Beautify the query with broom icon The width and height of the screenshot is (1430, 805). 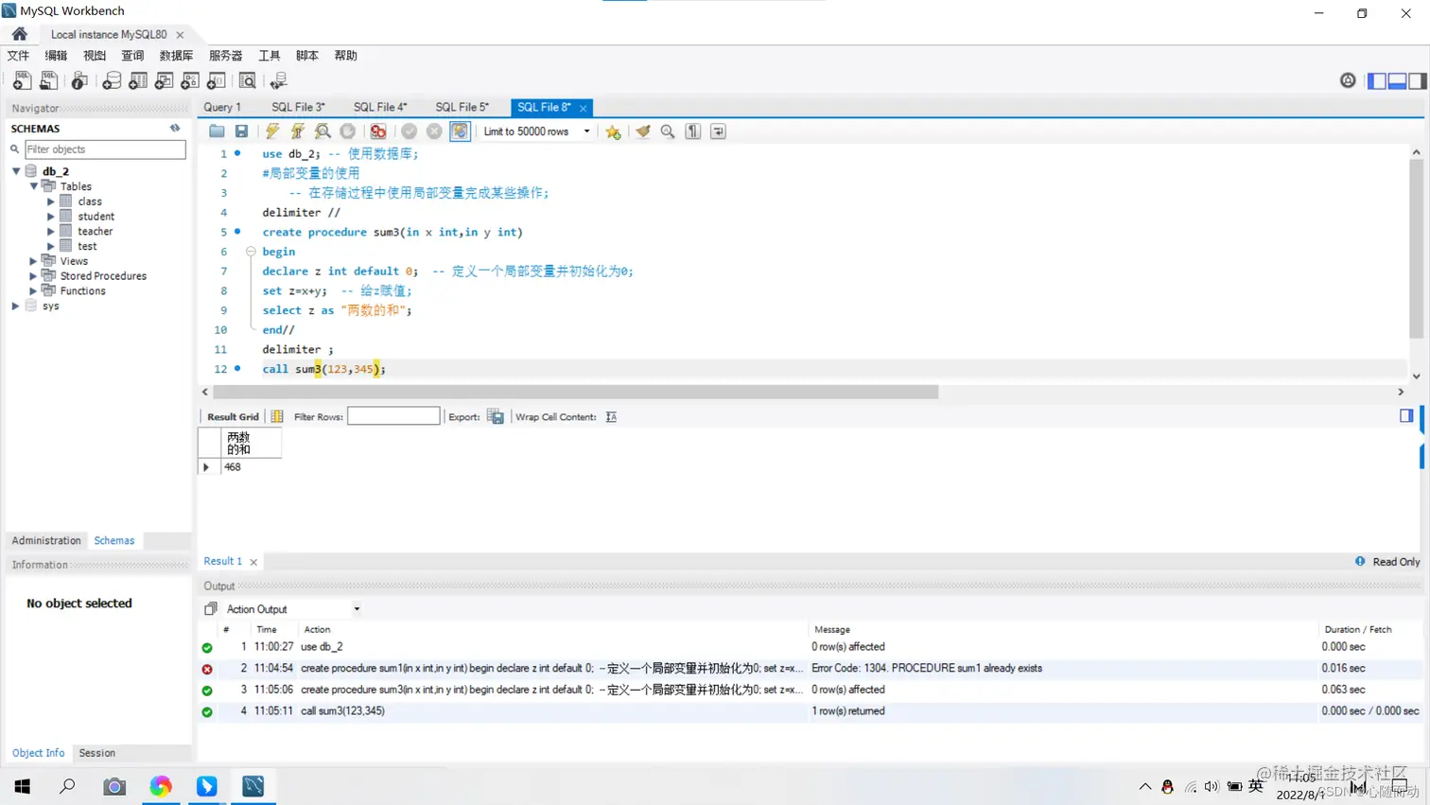click(643, 131)
